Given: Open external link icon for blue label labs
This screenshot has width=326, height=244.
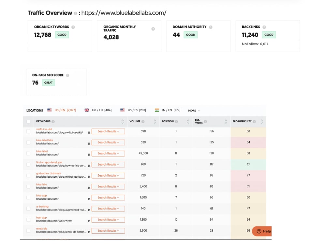Looking at the screenshot, I should coord(89,143).
